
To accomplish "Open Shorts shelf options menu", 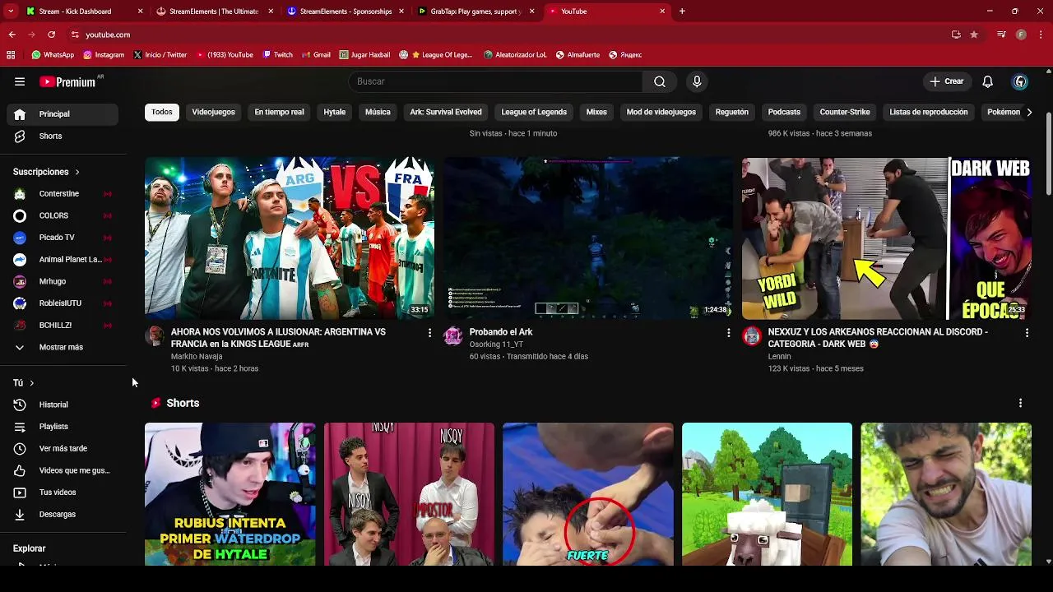I will click(x=1020, y=403).
